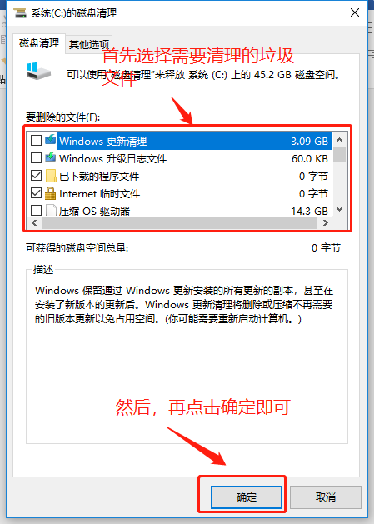Click the horizontal scrollbar right arrow
The image size is (374, 524).
(325, 223)
